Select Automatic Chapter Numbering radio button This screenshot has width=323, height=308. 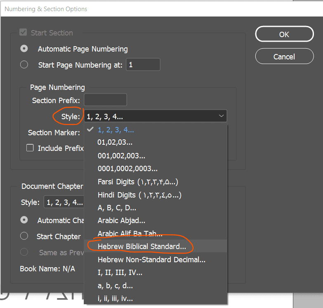[x=25, y=220]
